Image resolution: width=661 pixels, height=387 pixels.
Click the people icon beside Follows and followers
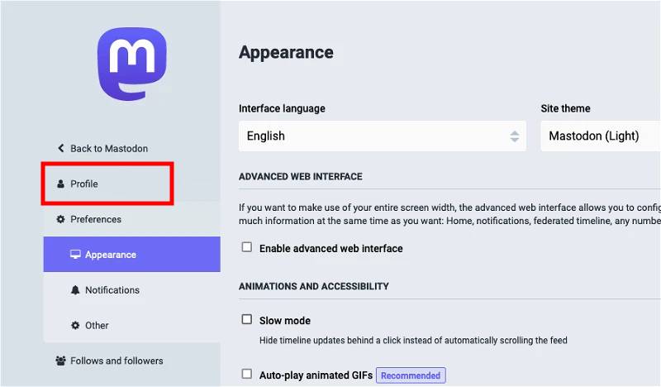point(60,361)
